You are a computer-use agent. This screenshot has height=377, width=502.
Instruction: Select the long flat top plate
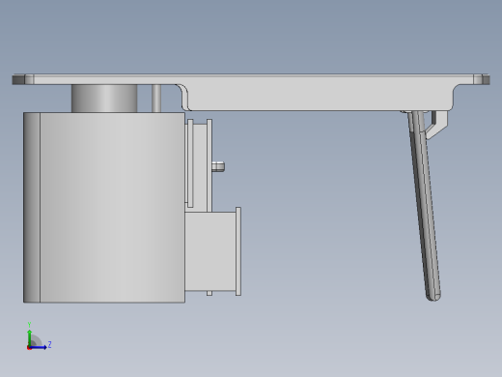[251, 79]
